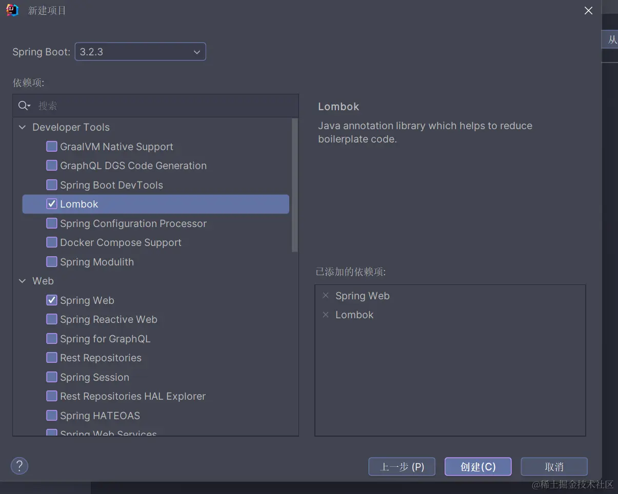Remove Lombok from added dependencies
Image resolution: width=618 pixels, height=494 pixels.
pos(325,315)
